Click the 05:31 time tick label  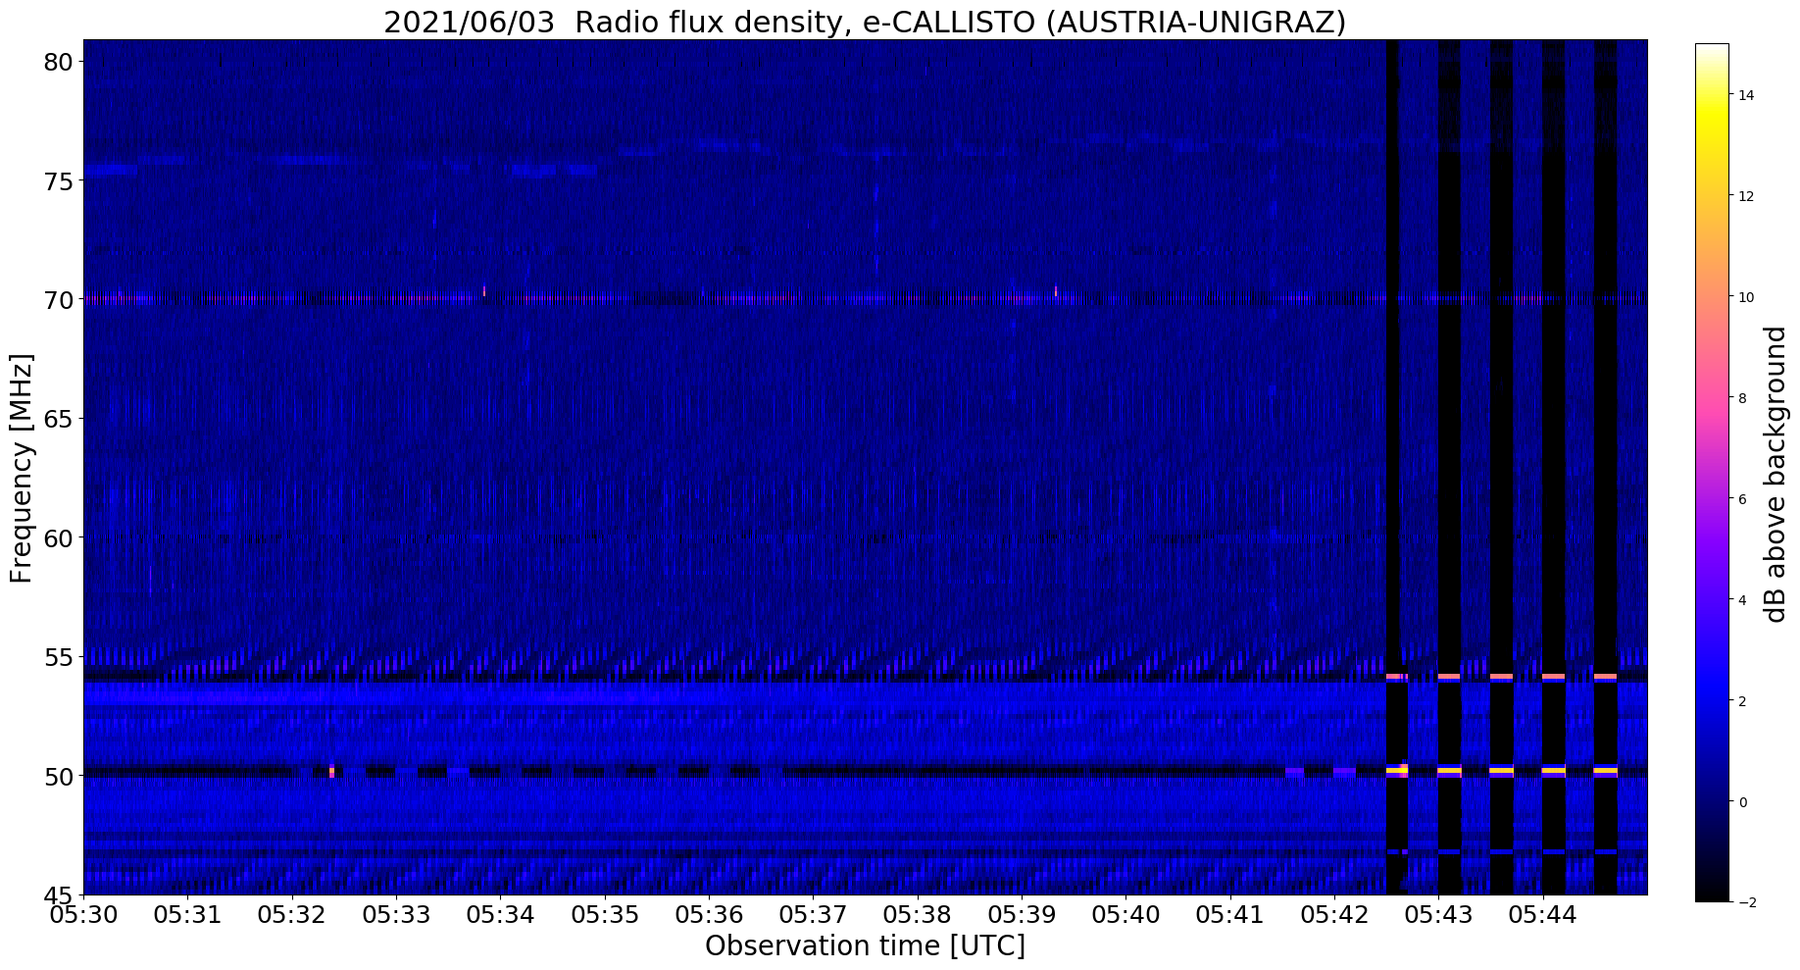187,915
